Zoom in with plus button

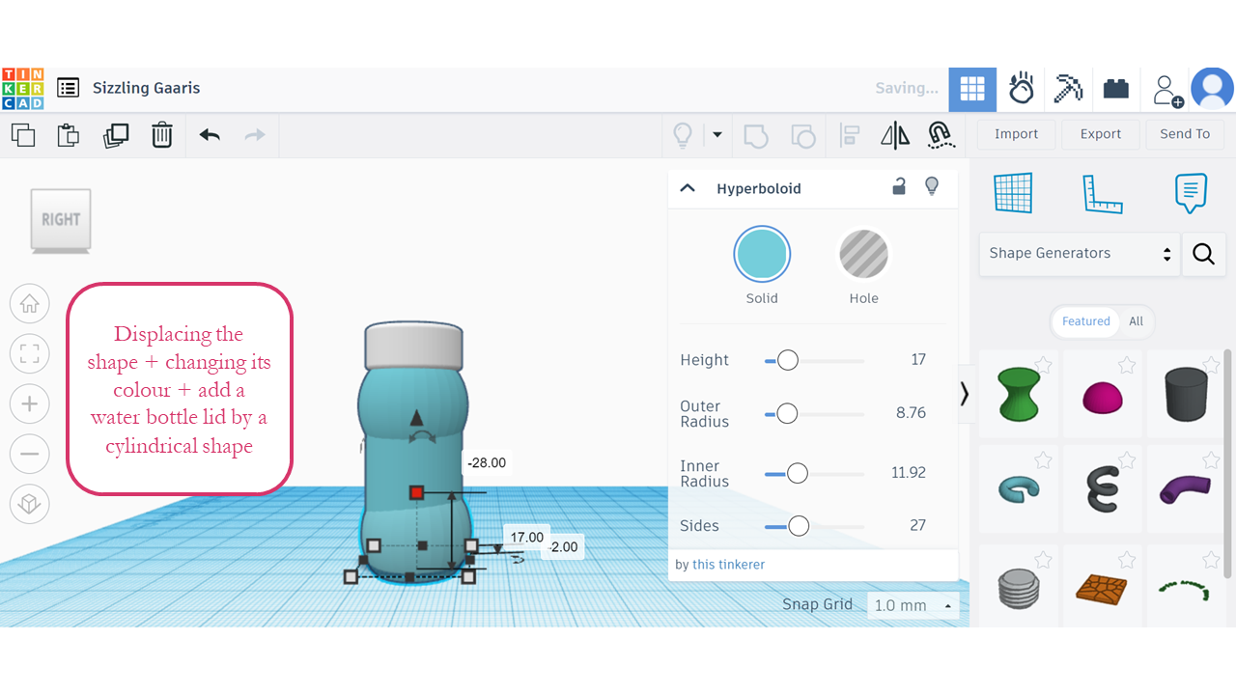(x=30, y=403)
